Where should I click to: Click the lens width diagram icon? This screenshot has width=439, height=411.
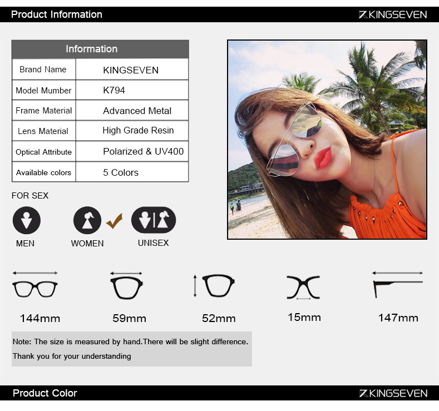coord(126,285)
